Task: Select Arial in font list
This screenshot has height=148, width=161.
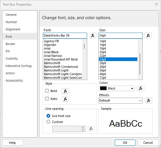Action: [x=63, y=48]
